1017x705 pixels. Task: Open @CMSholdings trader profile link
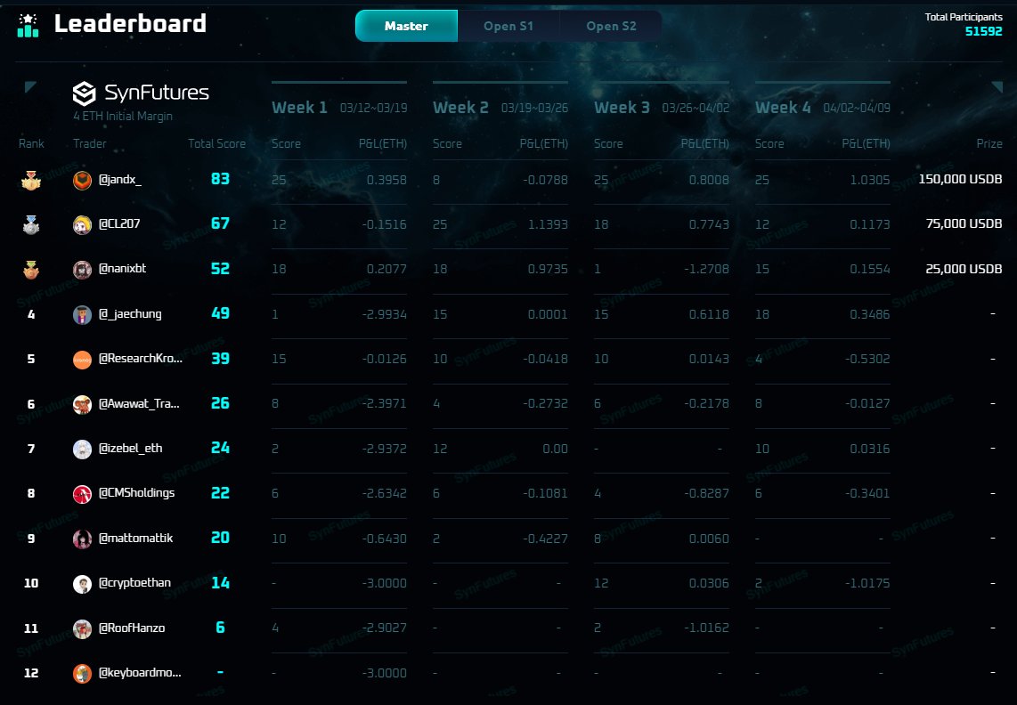(137, 493)
